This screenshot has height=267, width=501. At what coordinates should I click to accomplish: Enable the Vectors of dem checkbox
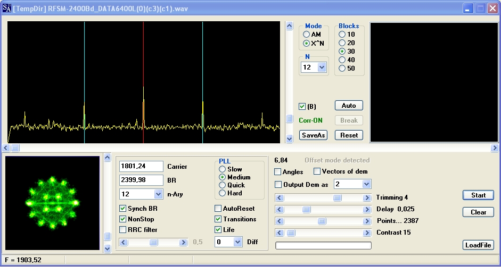pos(317,171)
